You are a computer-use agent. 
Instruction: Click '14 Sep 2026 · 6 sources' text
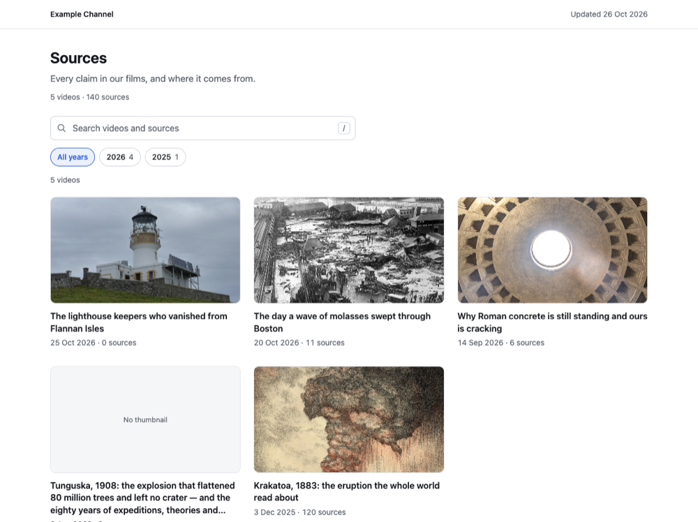(500, 343)
